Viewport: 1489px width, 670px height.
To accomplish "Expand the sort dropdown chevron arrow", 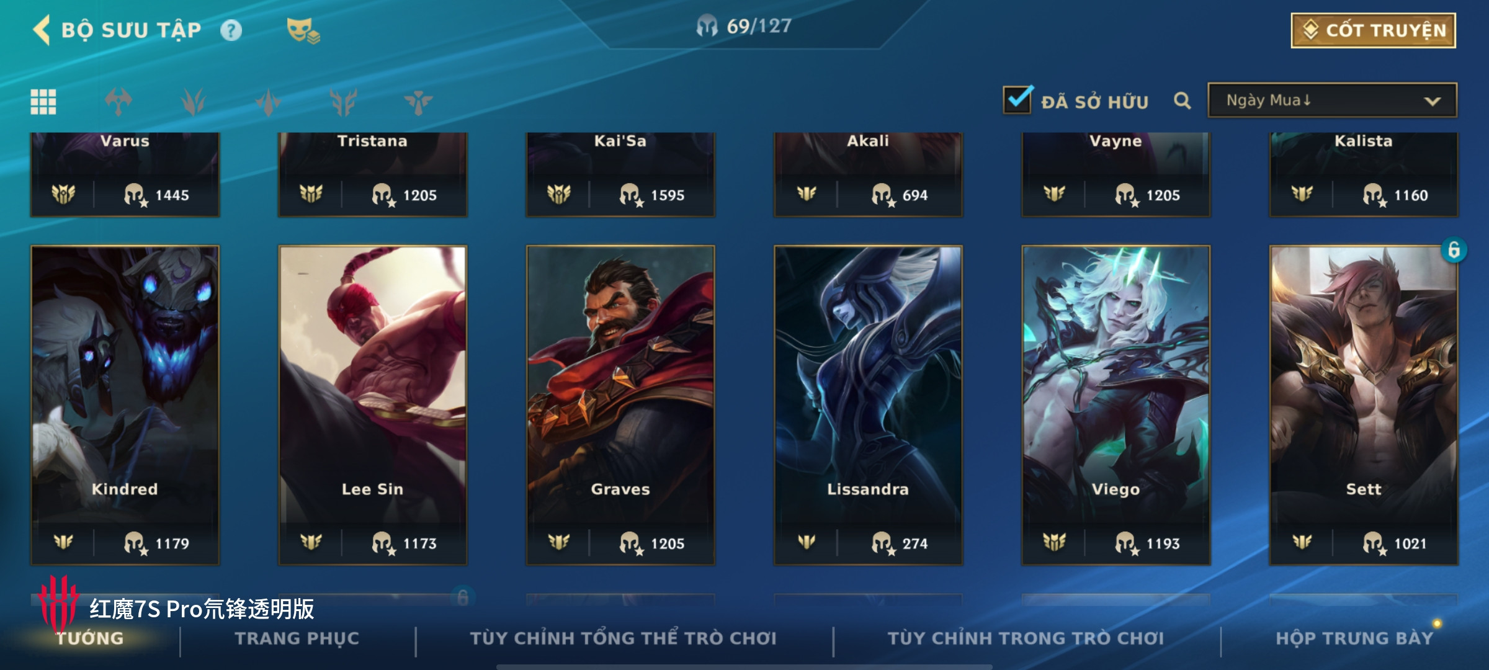I will coord(1432,101).
